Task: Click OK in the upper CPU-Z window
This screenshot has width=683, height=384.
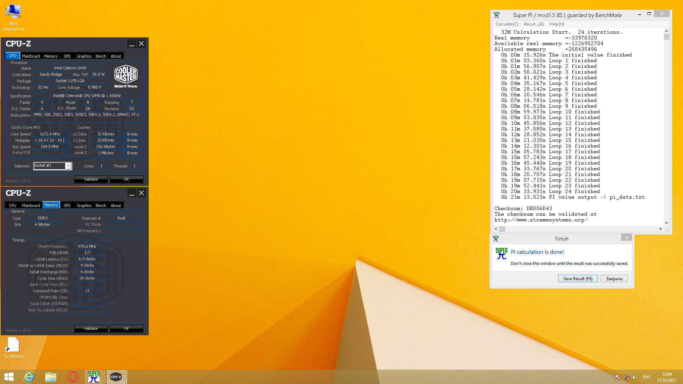Action: pos(126,179)
